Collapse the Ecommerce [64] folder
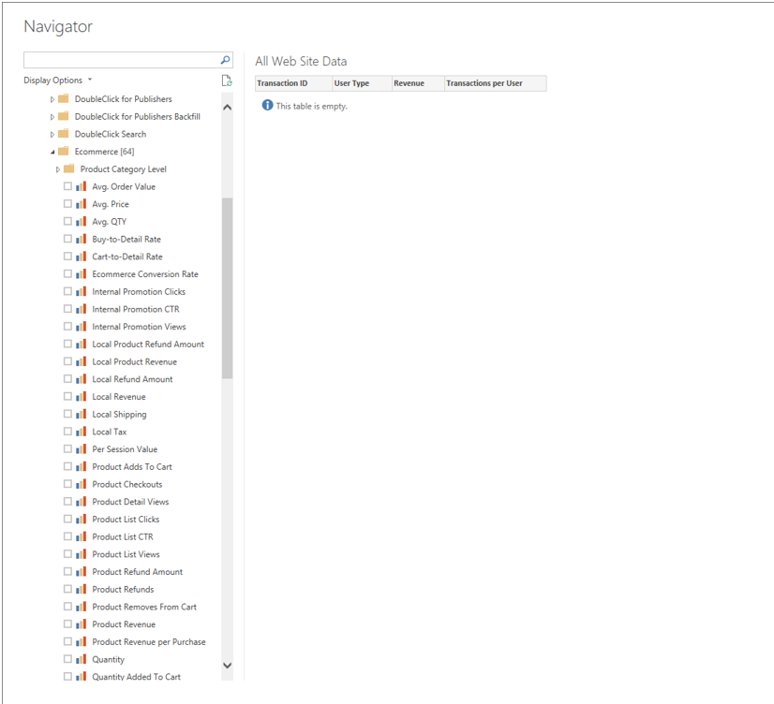The width and height of the screenshot is (774, 704). (52, 152)
